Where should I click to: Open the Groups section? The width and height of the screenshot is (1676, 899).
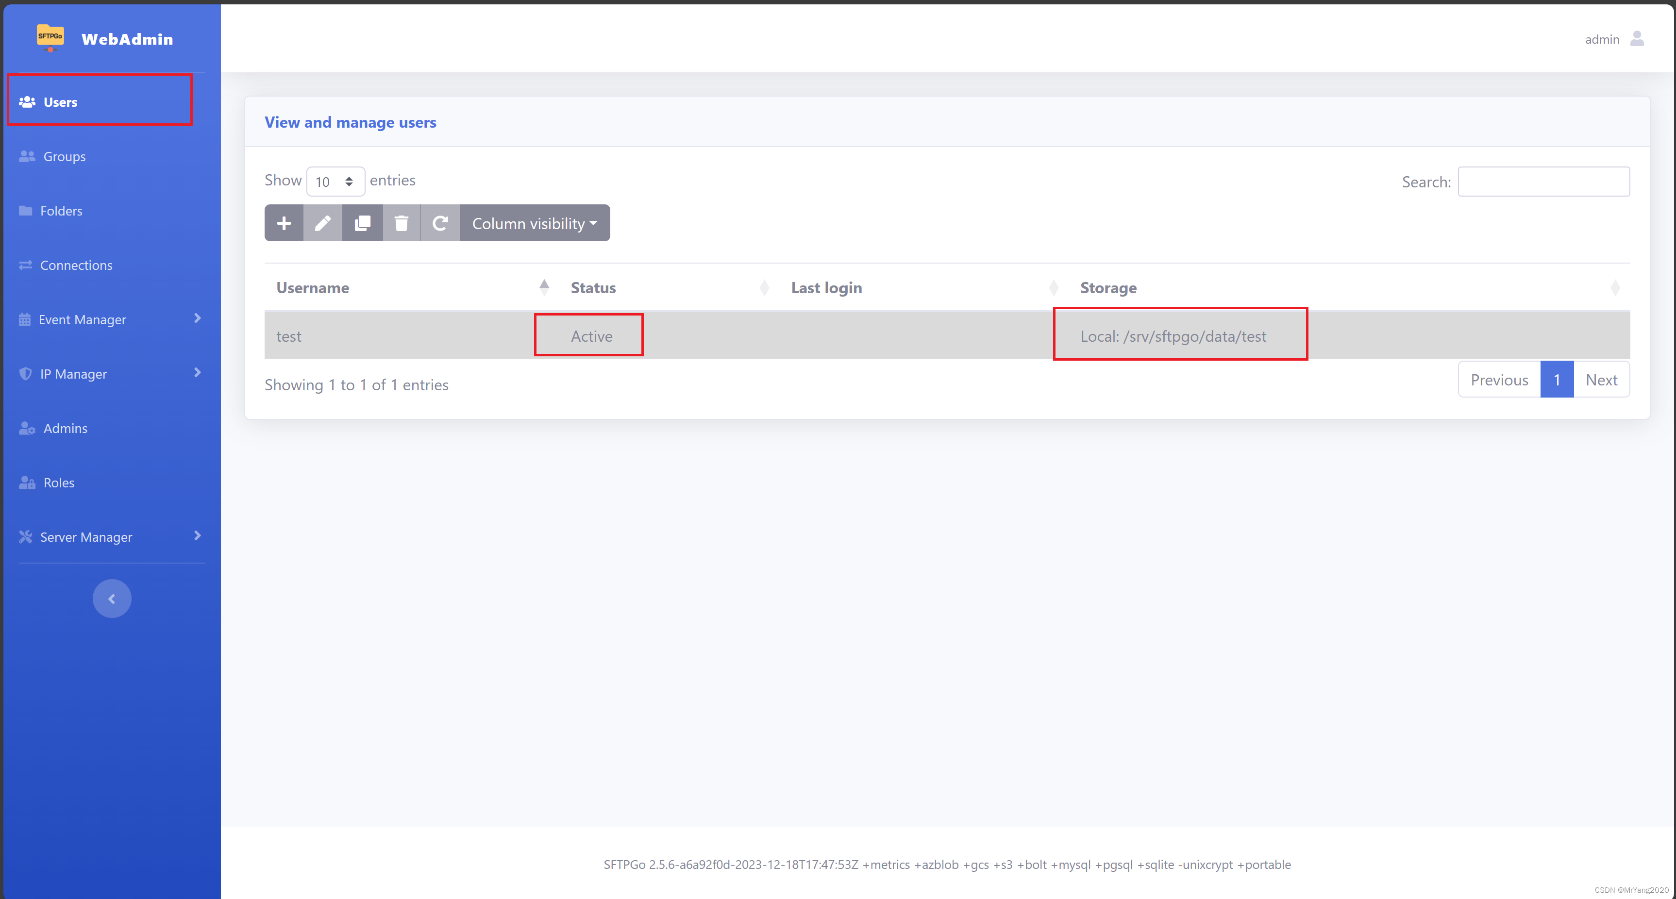pyautogui.click(x=63, y=156)
